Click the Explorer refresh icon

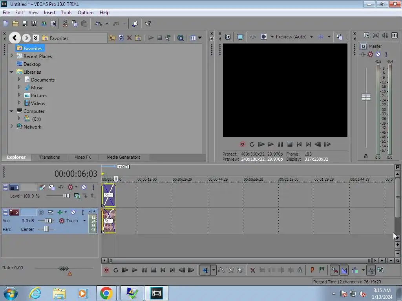coord(121,38)
